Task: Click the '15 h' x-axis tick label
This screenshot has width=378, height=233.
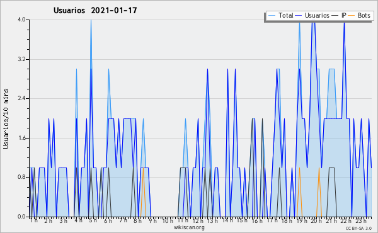Action: click(242, 220)
